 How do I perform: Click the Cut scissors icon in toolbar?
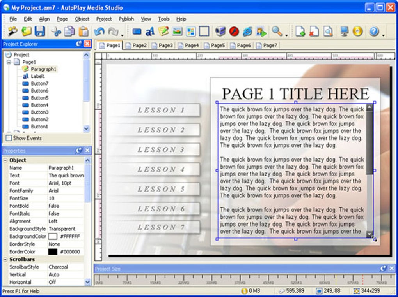coord(56,32)
